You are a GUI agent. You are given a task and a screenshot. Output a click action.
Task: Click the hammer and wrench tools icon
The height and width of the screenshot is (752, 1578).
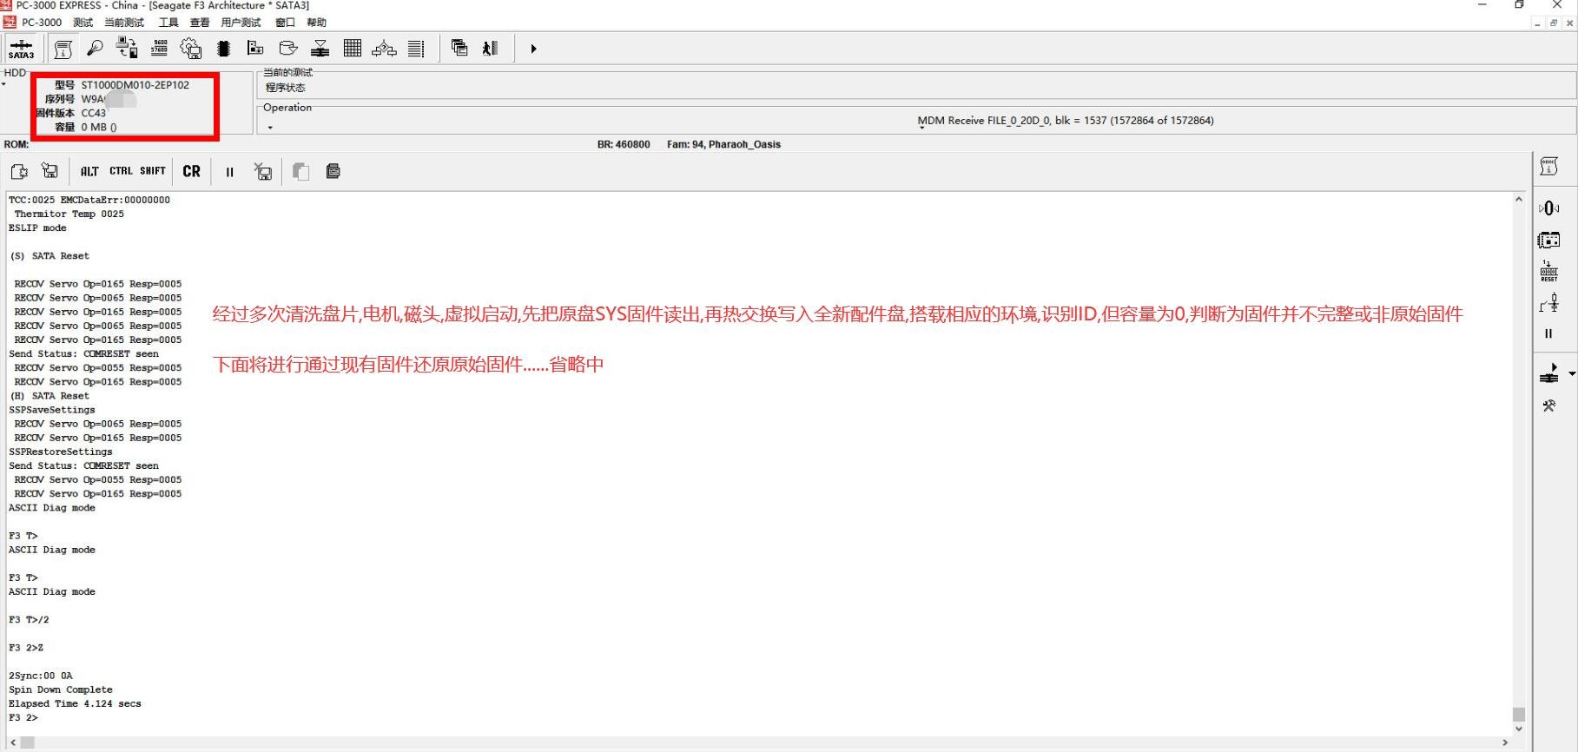coord(1548,406)
